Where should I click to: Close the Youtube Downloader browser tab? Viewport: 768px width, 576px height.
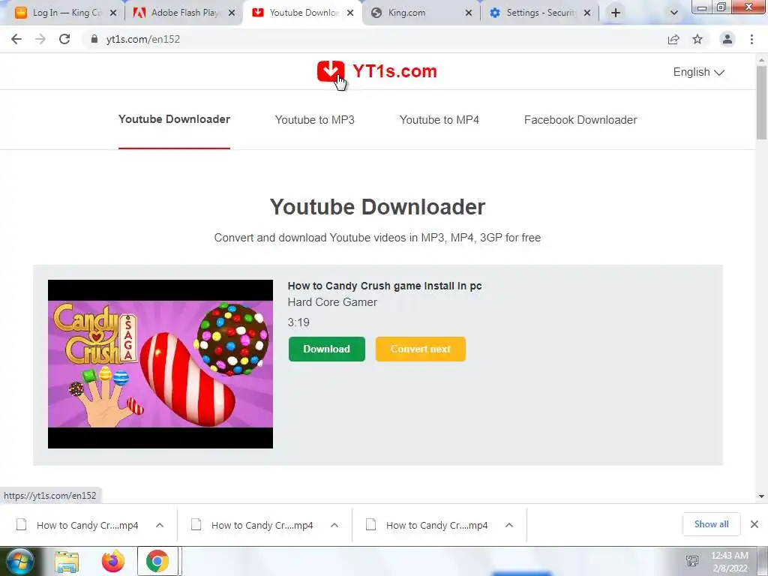click(x=350, y=13)
